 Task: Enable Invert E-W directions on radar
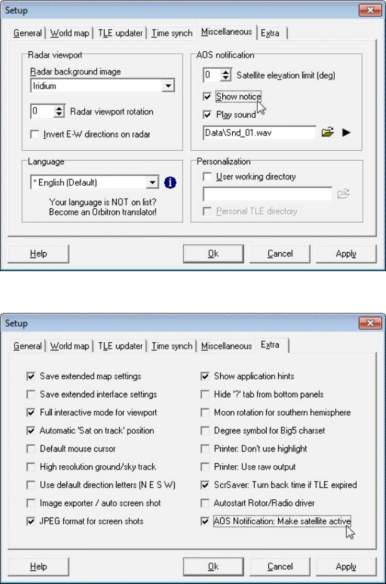pyautogui.click(x=35, y=134)
